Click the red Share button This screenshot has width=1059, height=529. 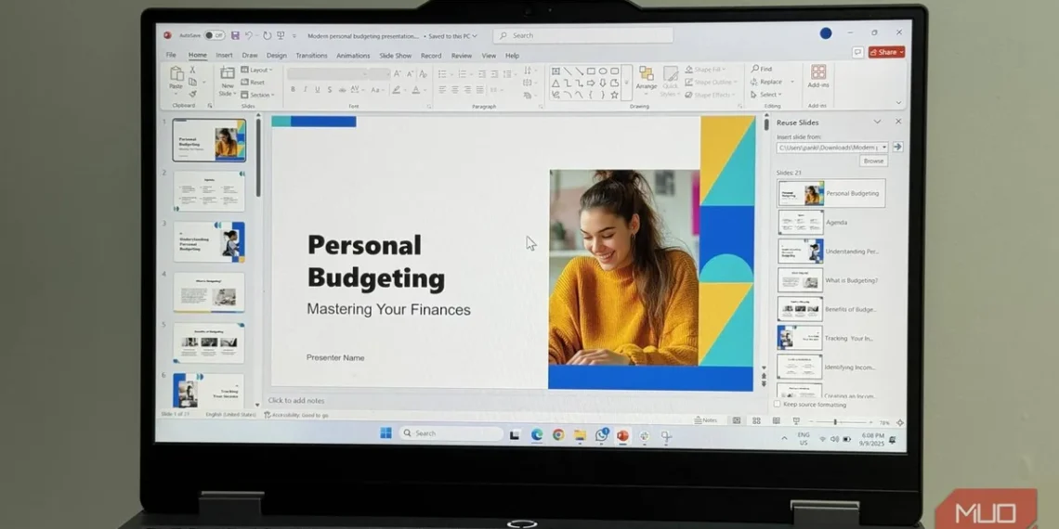click(885, 53)
